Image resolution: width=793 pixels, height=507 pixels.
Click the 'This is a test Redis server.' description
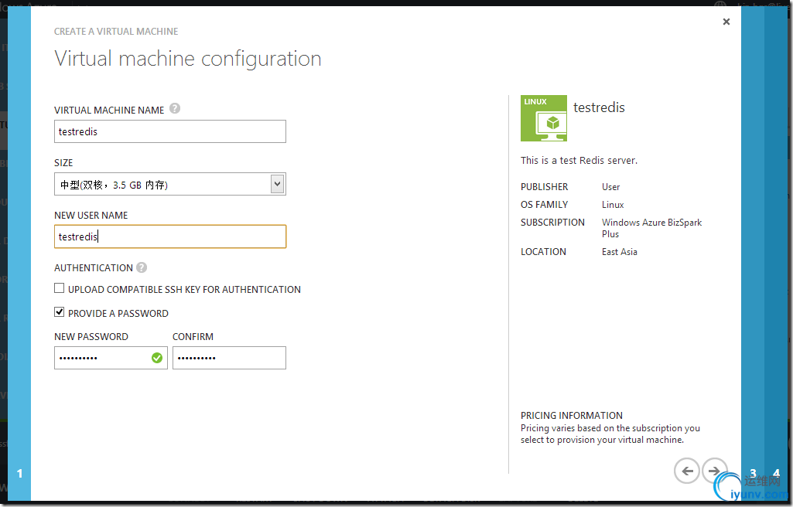579,161
